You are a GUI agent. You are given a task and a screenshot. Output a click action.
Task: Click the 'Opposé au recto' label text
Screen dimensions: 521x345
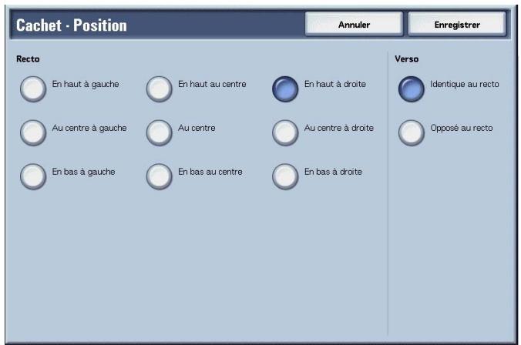click(462, 128)
